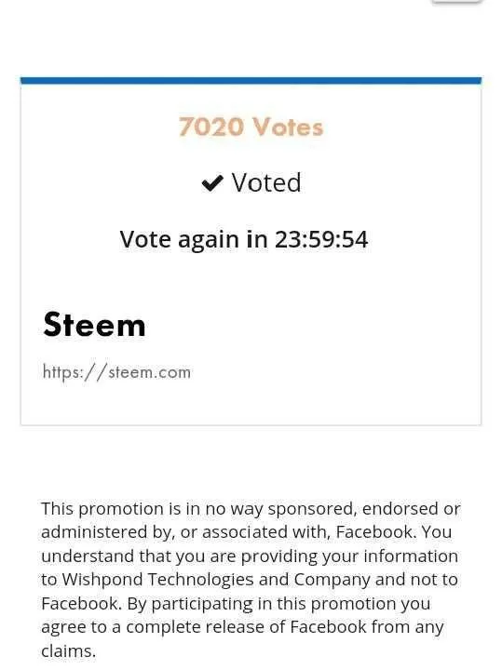Click the words Vote again in
Image resolution: width=502 pixels, height=670 pixels.
click(x=194, y=239)
